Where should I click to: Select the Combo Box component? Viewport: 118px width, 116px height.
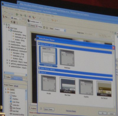point(14,105)
